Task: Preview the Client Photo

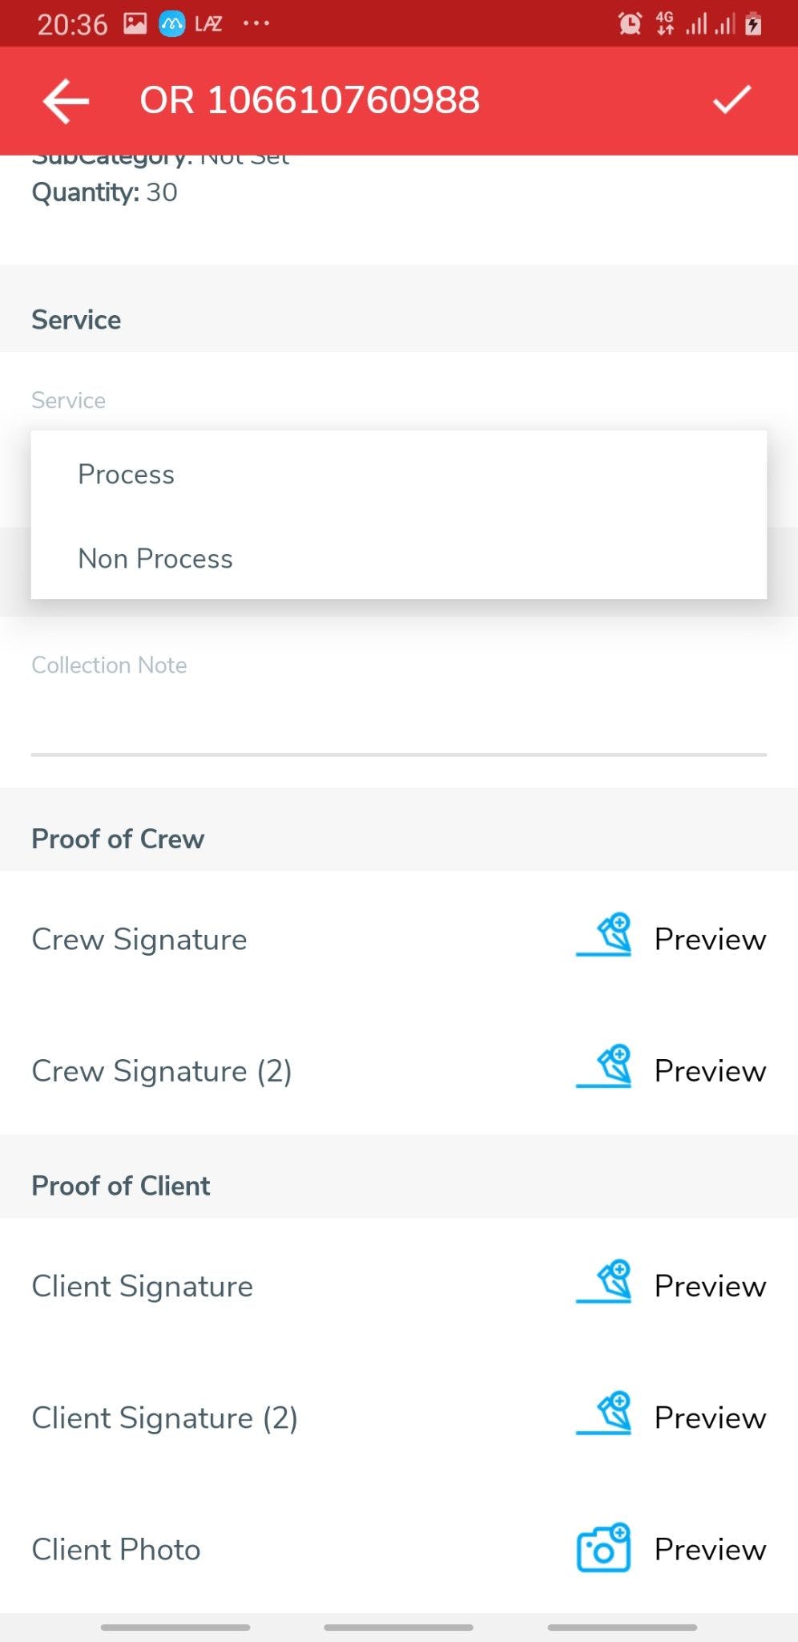Action: 710,1550
